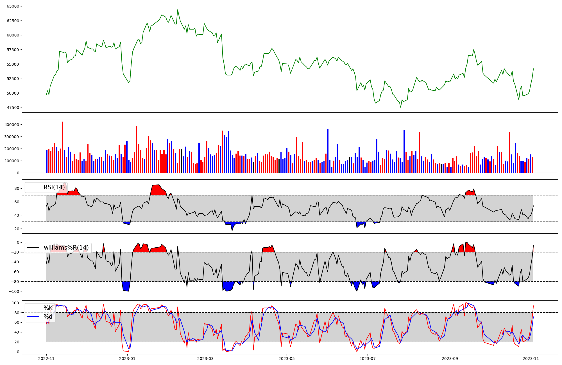This screenshot has height=365, width=562.
Task: Click the 65000 price axis tick label
Action: [13, 6]
